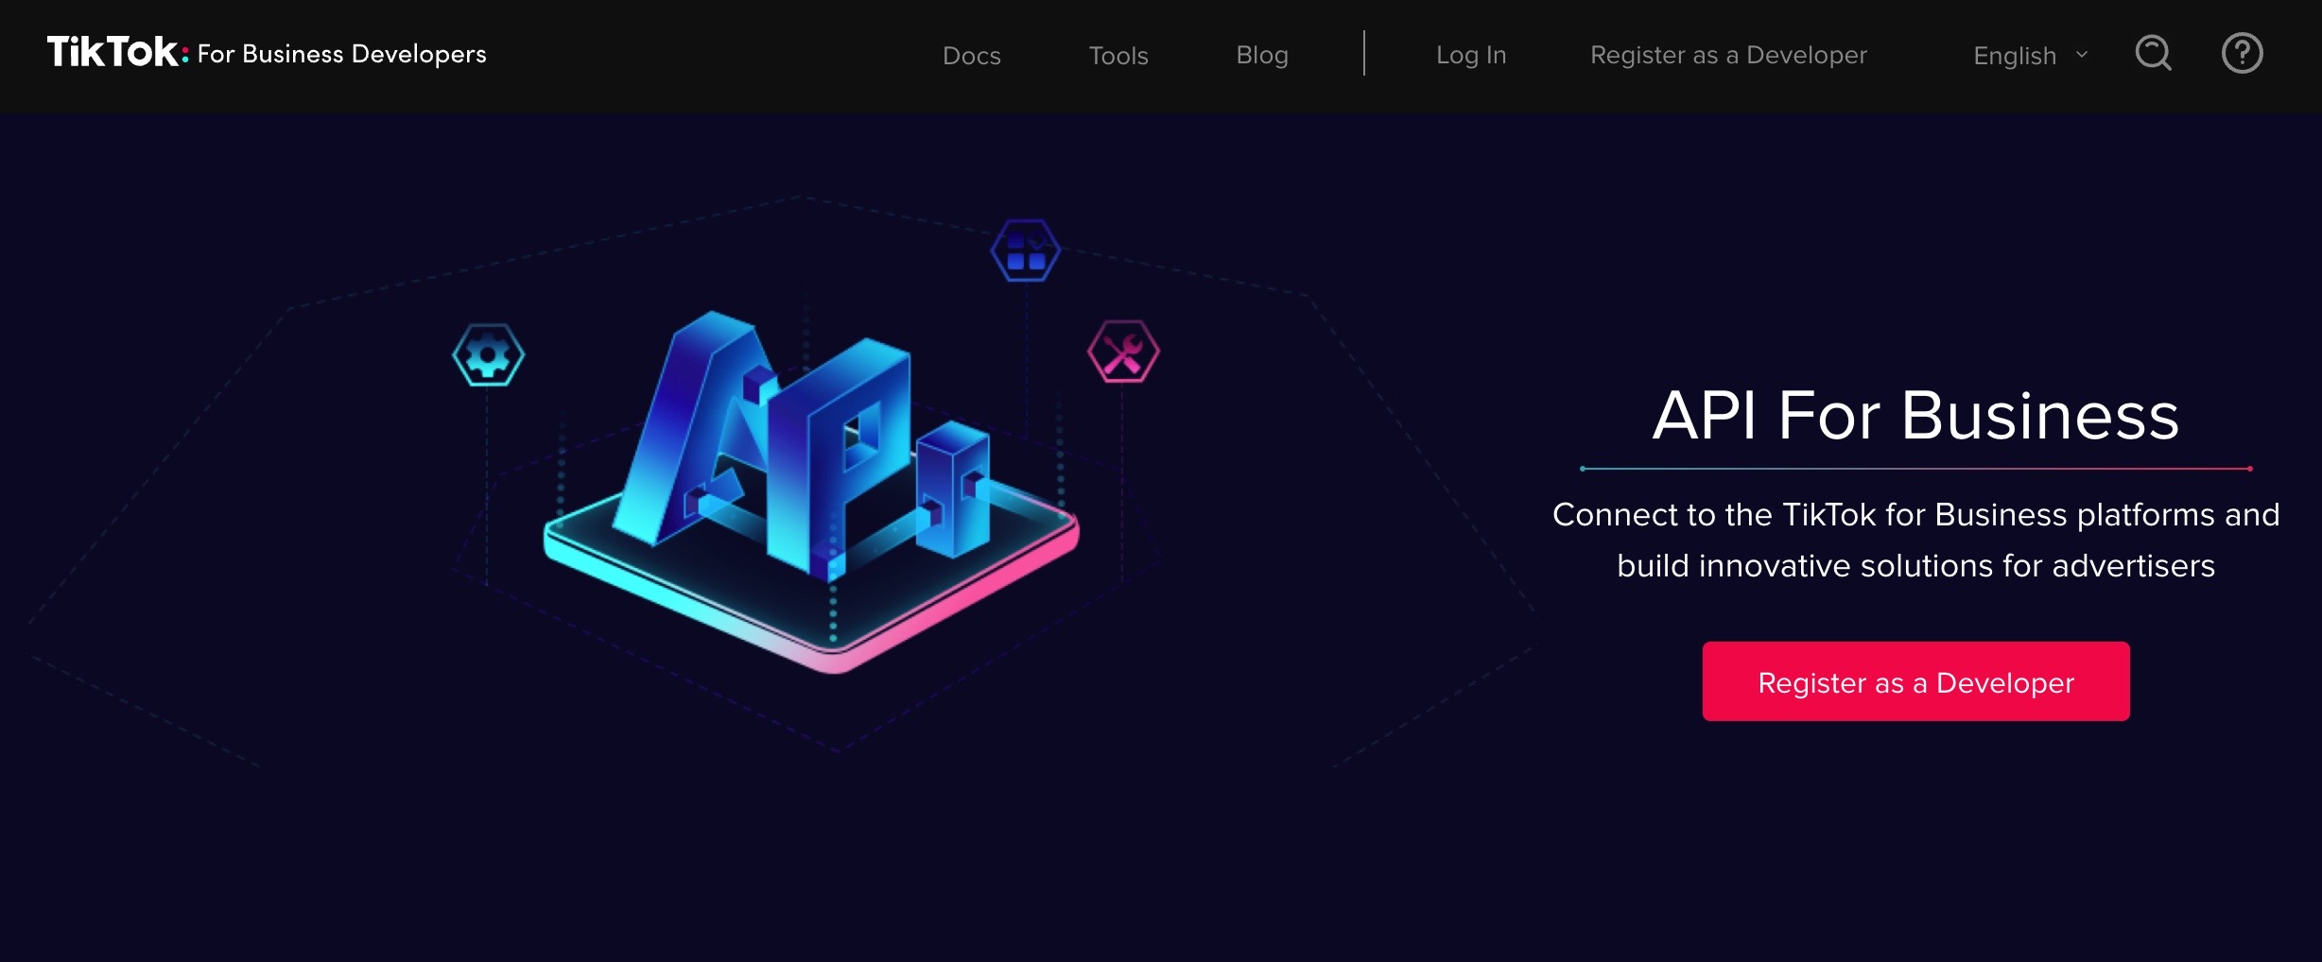Click text "Connect to the TikTok for Business platforms and"
Screen dimensions: 2322x962
1915,514
